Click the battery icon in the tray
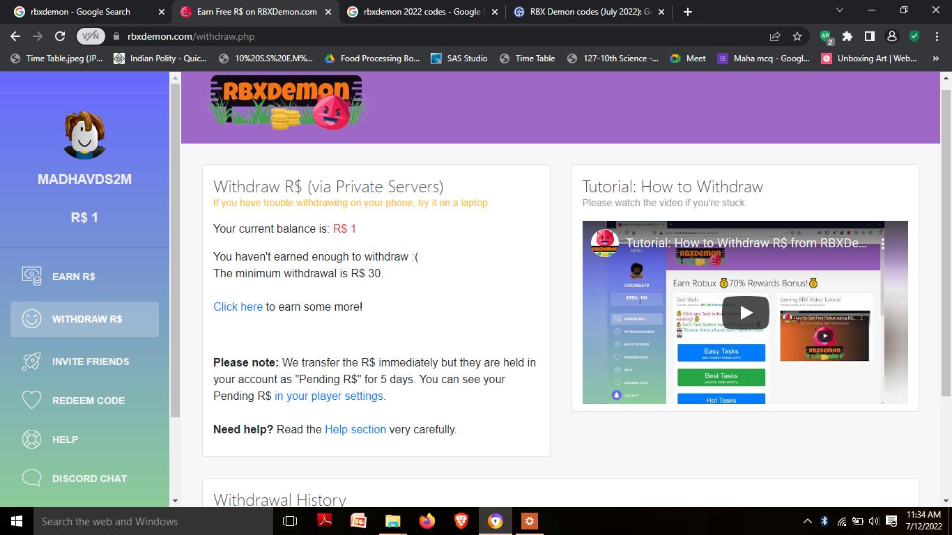 pyautogui.click(x=858, y=521)
